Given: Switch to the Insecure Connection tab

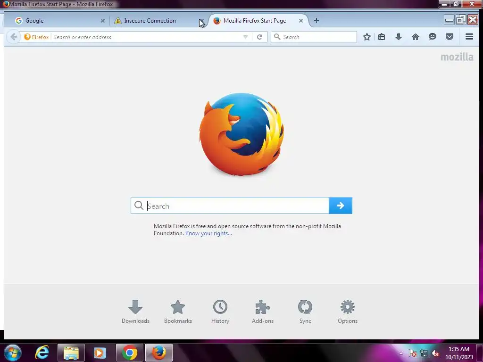Looking at the screenshot, I should [158, 21].
